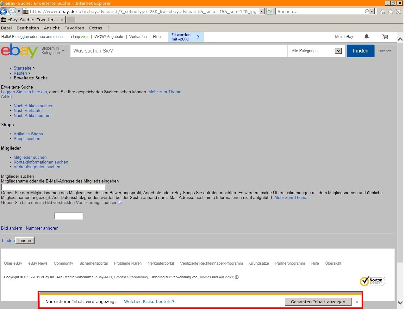Click Hilfe in the top navigation bar
Image resolution: width=405 pixels, height=309 pixels.
pyautogui.click(x=157, y=37)
